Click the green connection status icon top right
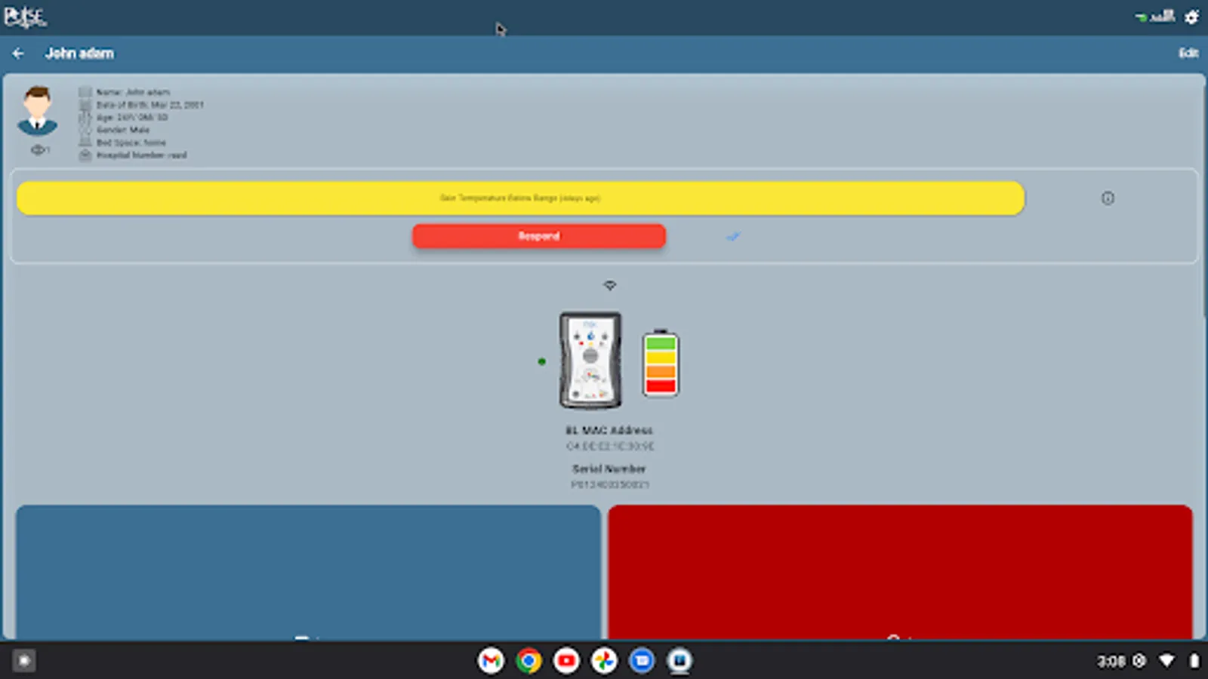 pyautogui.click(x=1139, y=16)
